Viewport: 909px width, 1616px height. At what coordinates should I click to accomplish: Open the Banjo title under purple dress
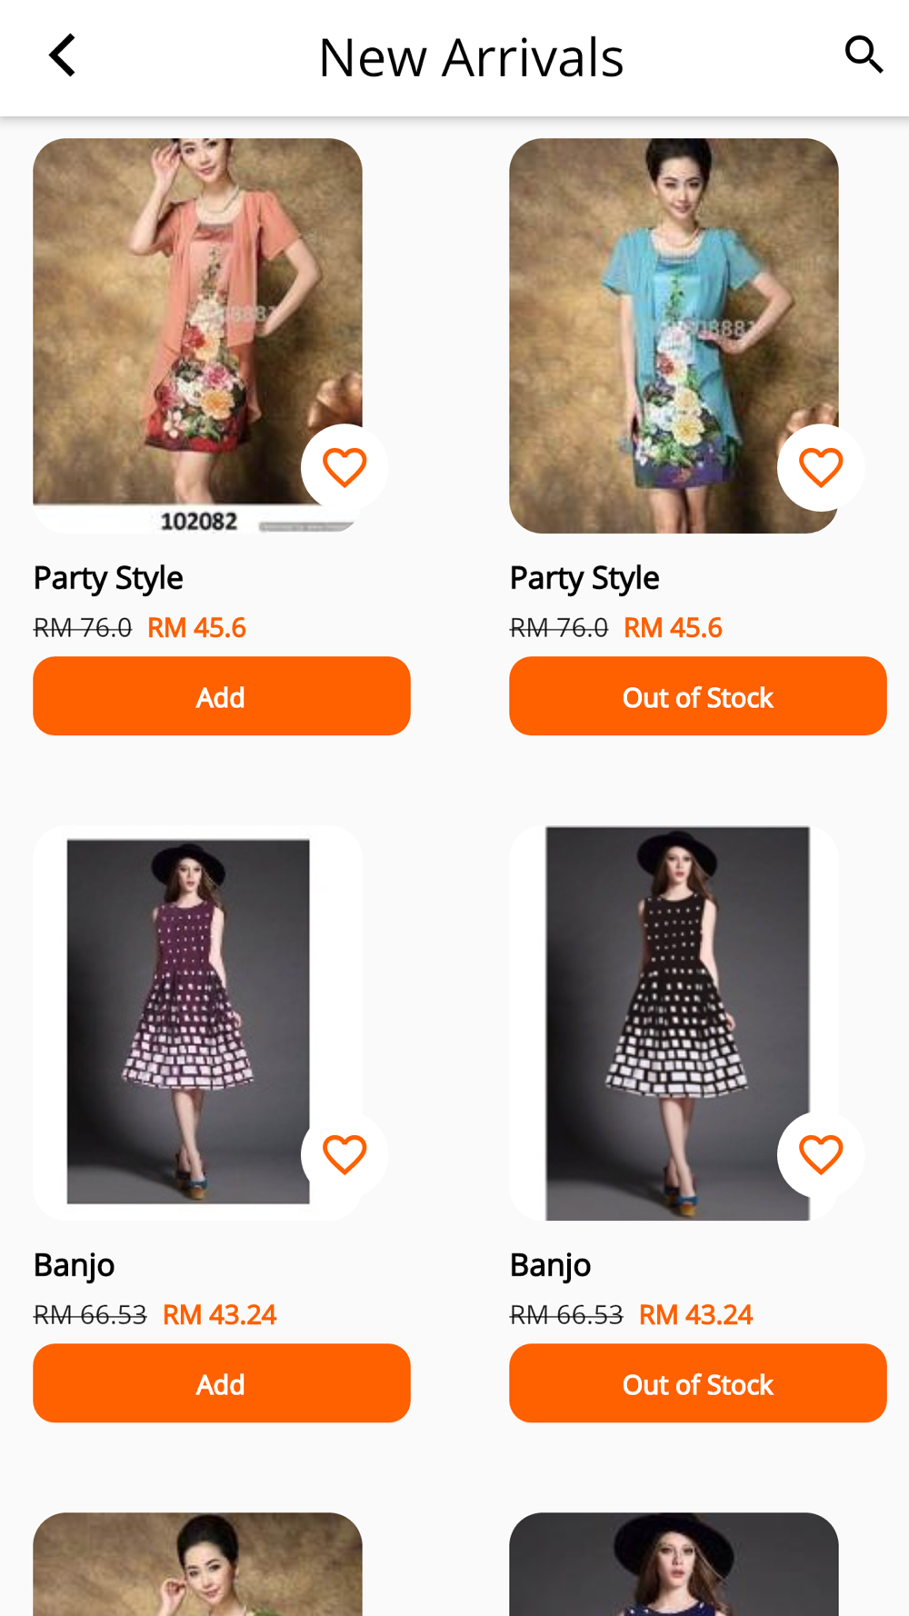(x=74, y=1265)
